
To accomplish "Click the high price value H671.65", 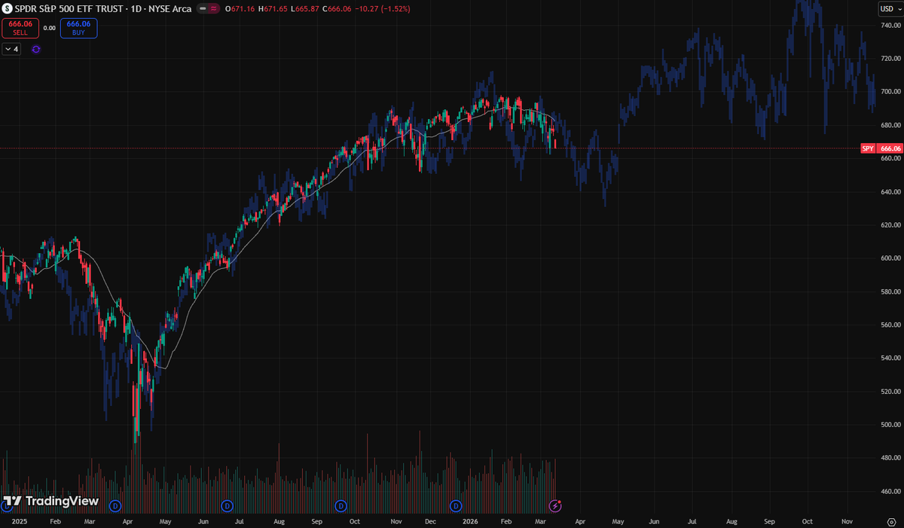I will click(271, 8).
